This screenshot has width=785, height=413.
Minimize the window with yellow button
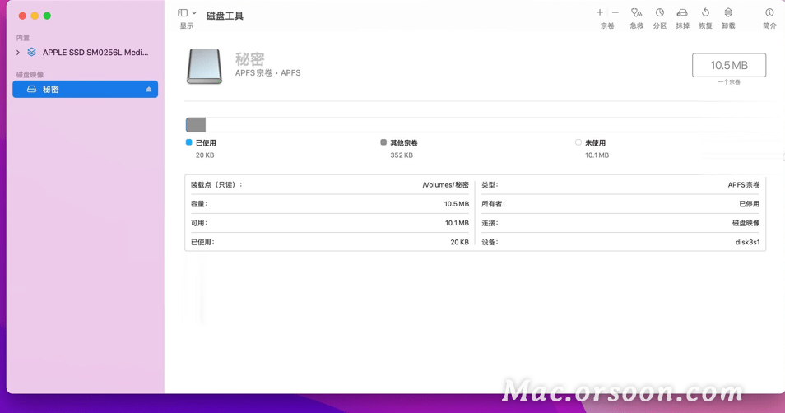click(35, 16)
